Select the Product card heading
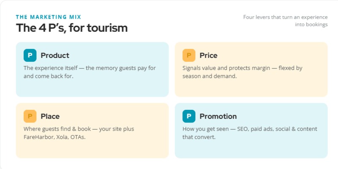The height and width of the screenshot is (169, 338). click(x=55, y=55)
